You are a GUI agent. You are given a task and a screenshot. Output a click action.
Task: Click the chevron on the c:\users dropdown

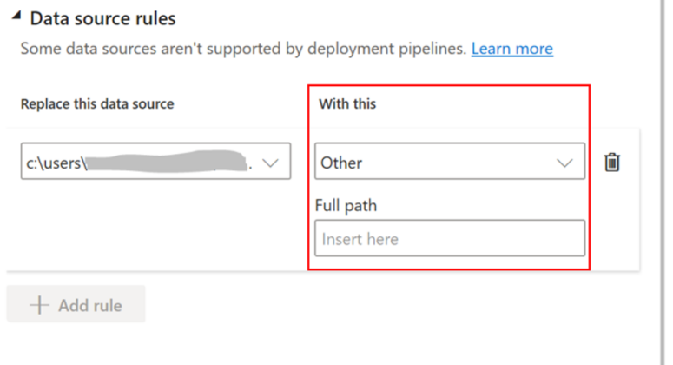pos(270,163)
